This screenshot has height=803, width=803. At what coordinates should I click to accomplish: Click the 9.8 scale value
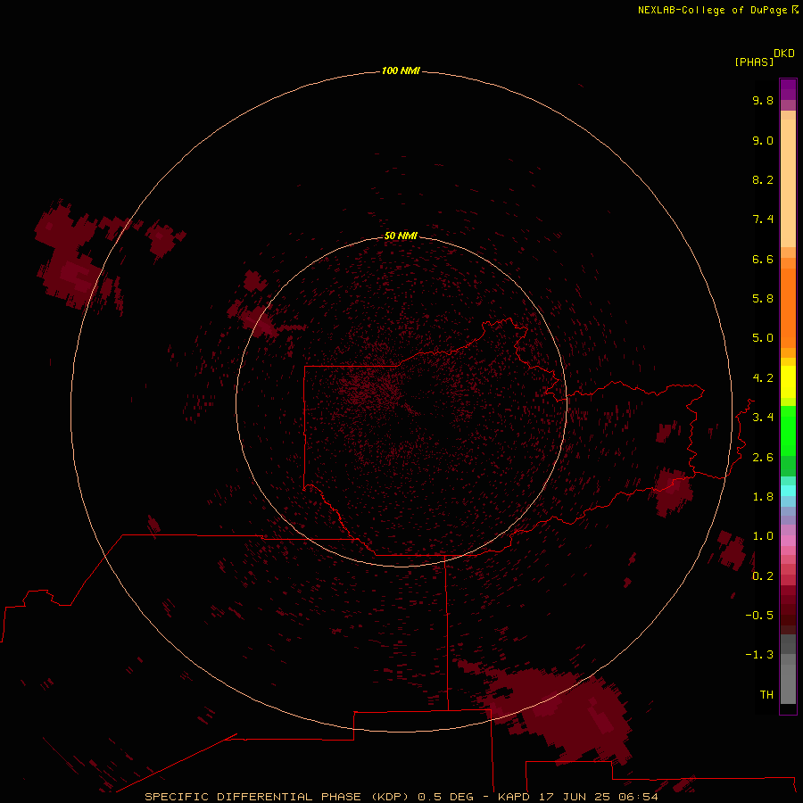[763, 100]
